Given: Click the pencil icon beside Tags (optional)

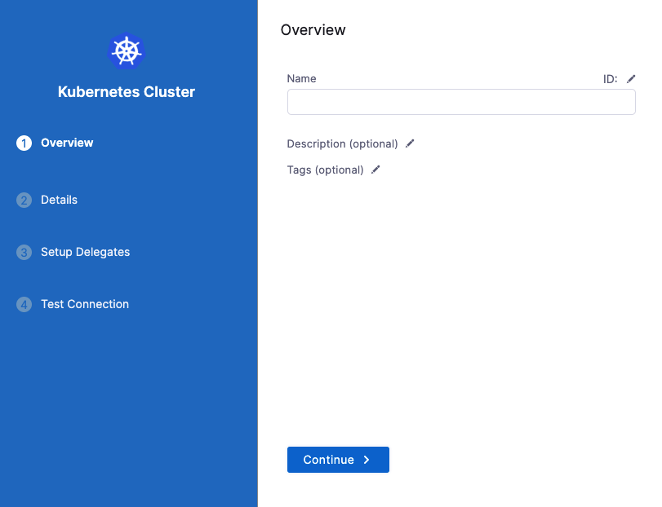Looking at the screenshot, I should click(376, 170).
